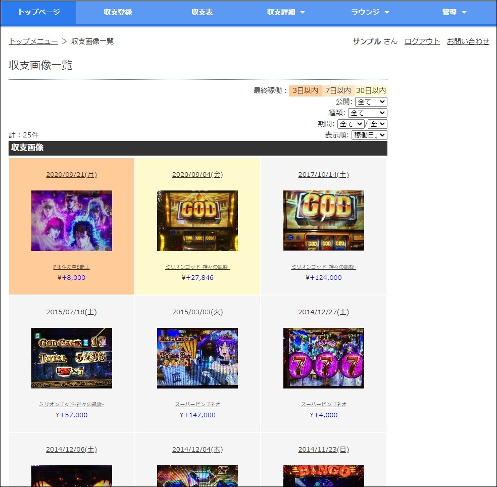497x487 pixels.
Task: Click the ¥+8,000 amount
Action: point(71,278)
